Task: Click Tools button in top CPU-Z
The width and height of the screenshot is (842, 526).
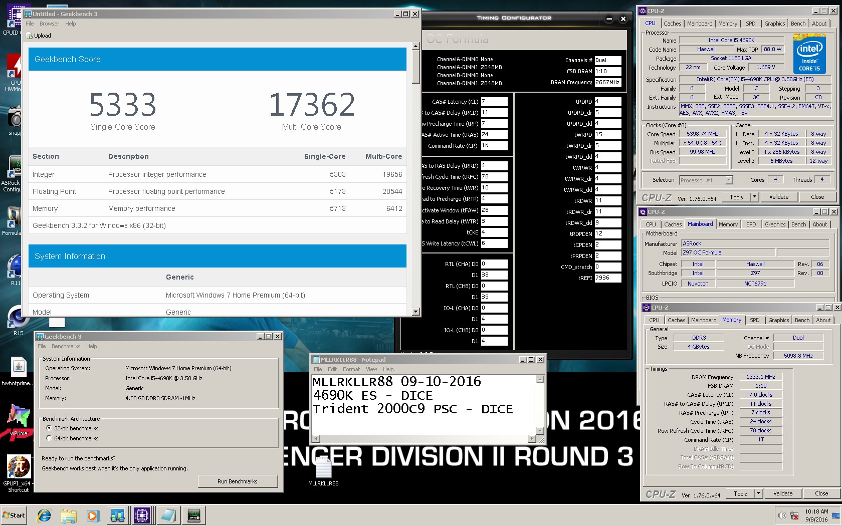Action: point(736,197)
